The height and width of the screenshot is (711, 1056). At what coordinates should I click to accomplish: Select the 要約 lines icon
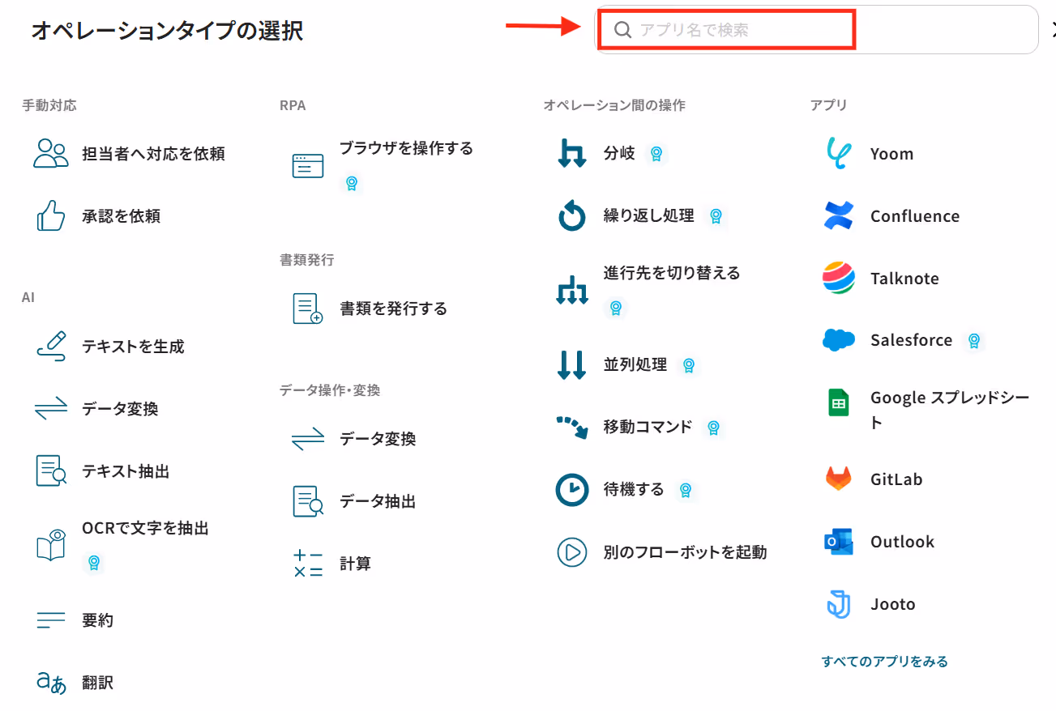point(51,620)
